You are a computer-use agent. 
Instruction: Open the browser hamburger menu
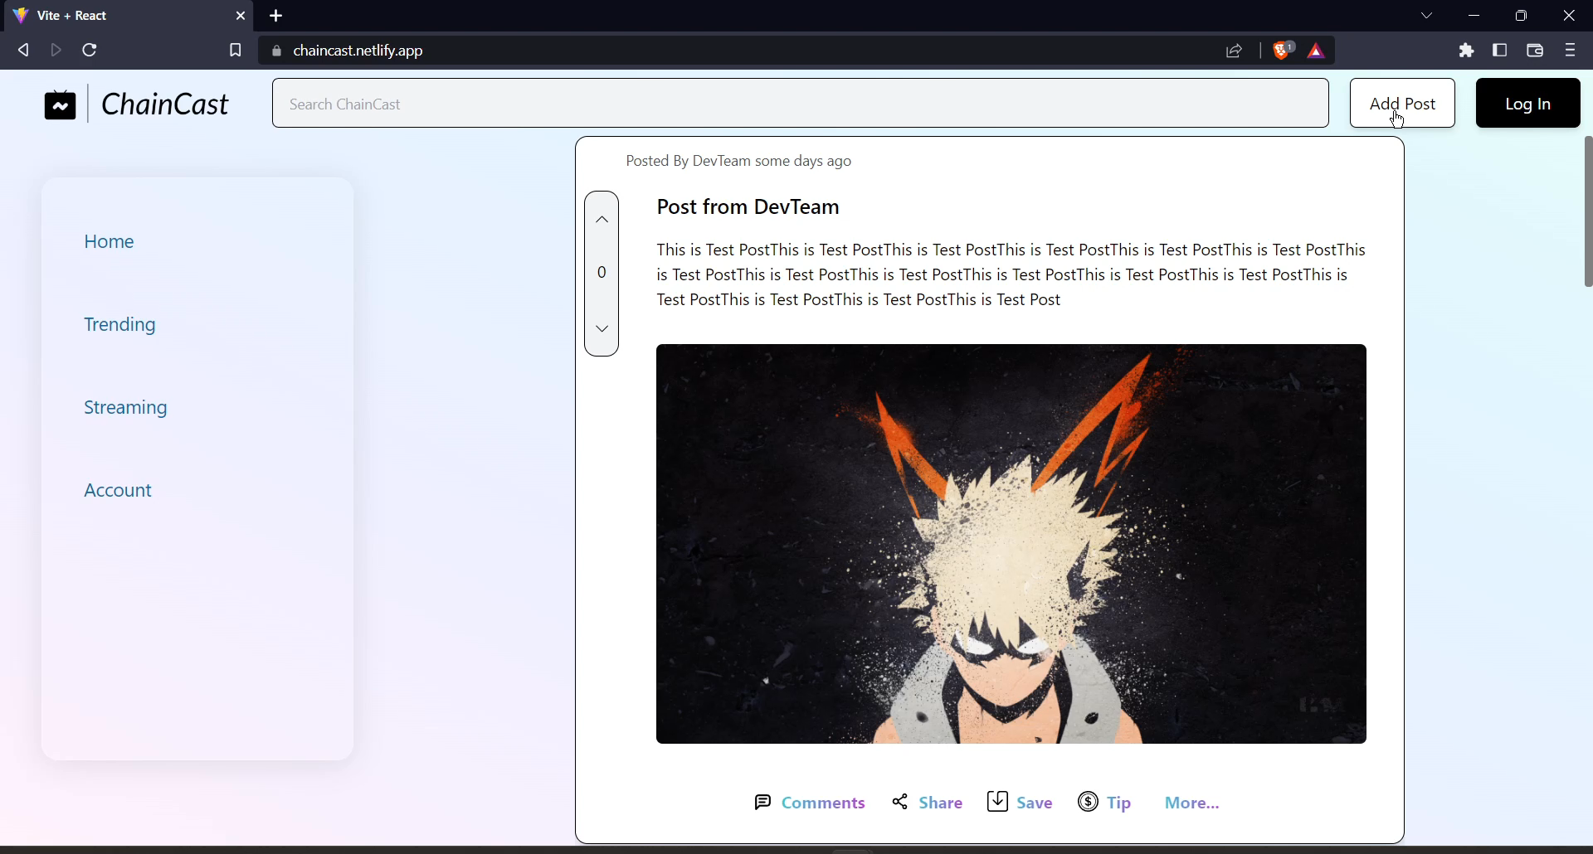[x=1570, y=51]
